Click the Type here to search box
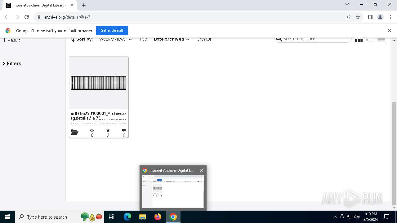Image resolution: width=397 pixels, height=223 pixels. (x=60, y=217)
